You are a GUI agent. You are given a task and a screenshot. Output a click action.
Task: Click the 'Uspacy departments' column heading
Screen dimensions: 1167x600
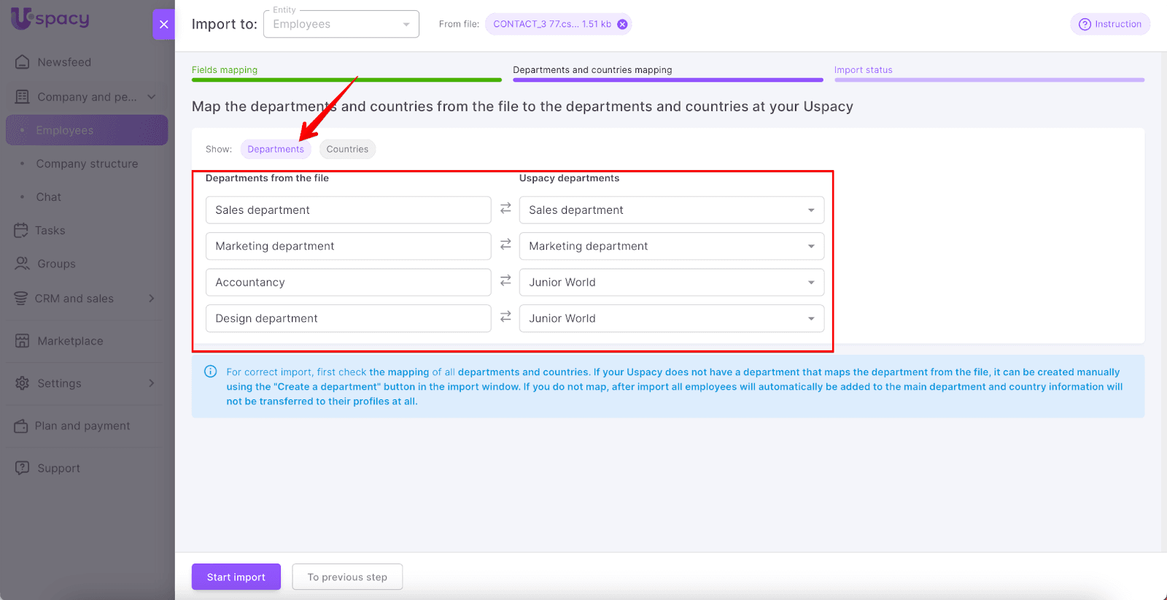tap(569, 178)
